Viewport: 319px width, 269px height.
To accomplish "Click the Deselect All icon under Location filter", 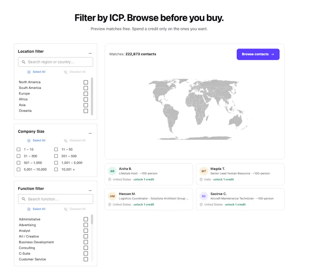I will click(x=65, y=72).
